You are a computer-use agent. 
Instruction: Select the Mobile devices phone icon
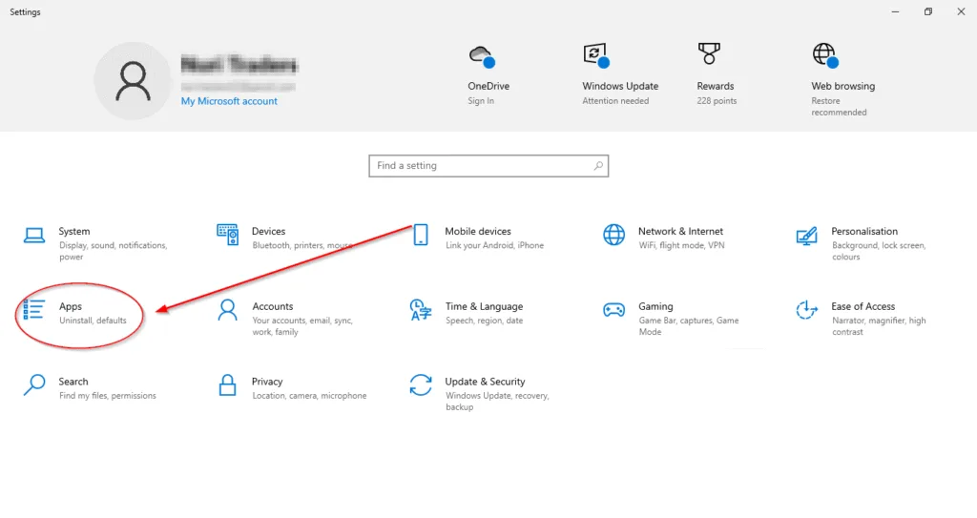coord(421,235)
